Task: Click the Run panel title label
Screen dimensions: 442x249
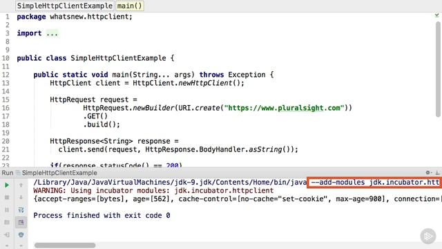Action: (x=8, y=173)
